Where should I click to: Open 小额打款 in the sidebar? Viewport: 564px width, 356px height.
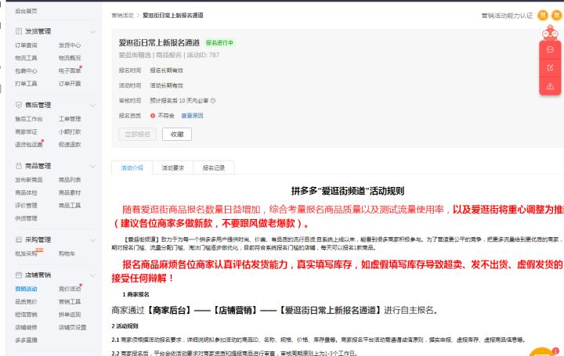[x=70, y=132]
